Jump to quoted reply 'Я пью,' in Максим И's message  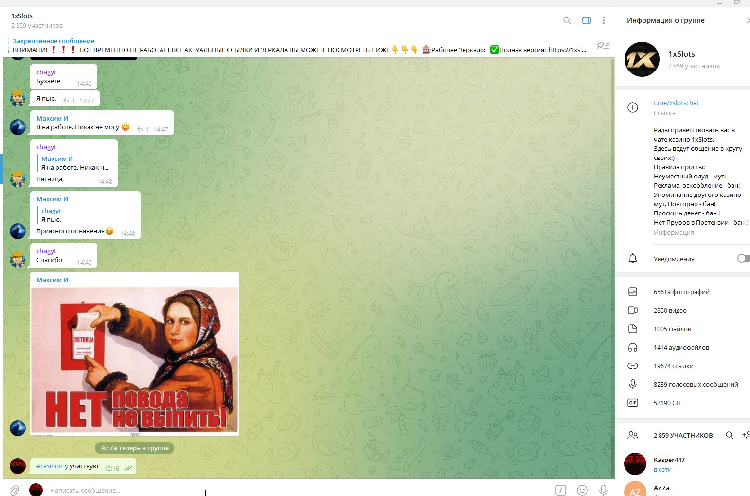click(x=86, y=215)
